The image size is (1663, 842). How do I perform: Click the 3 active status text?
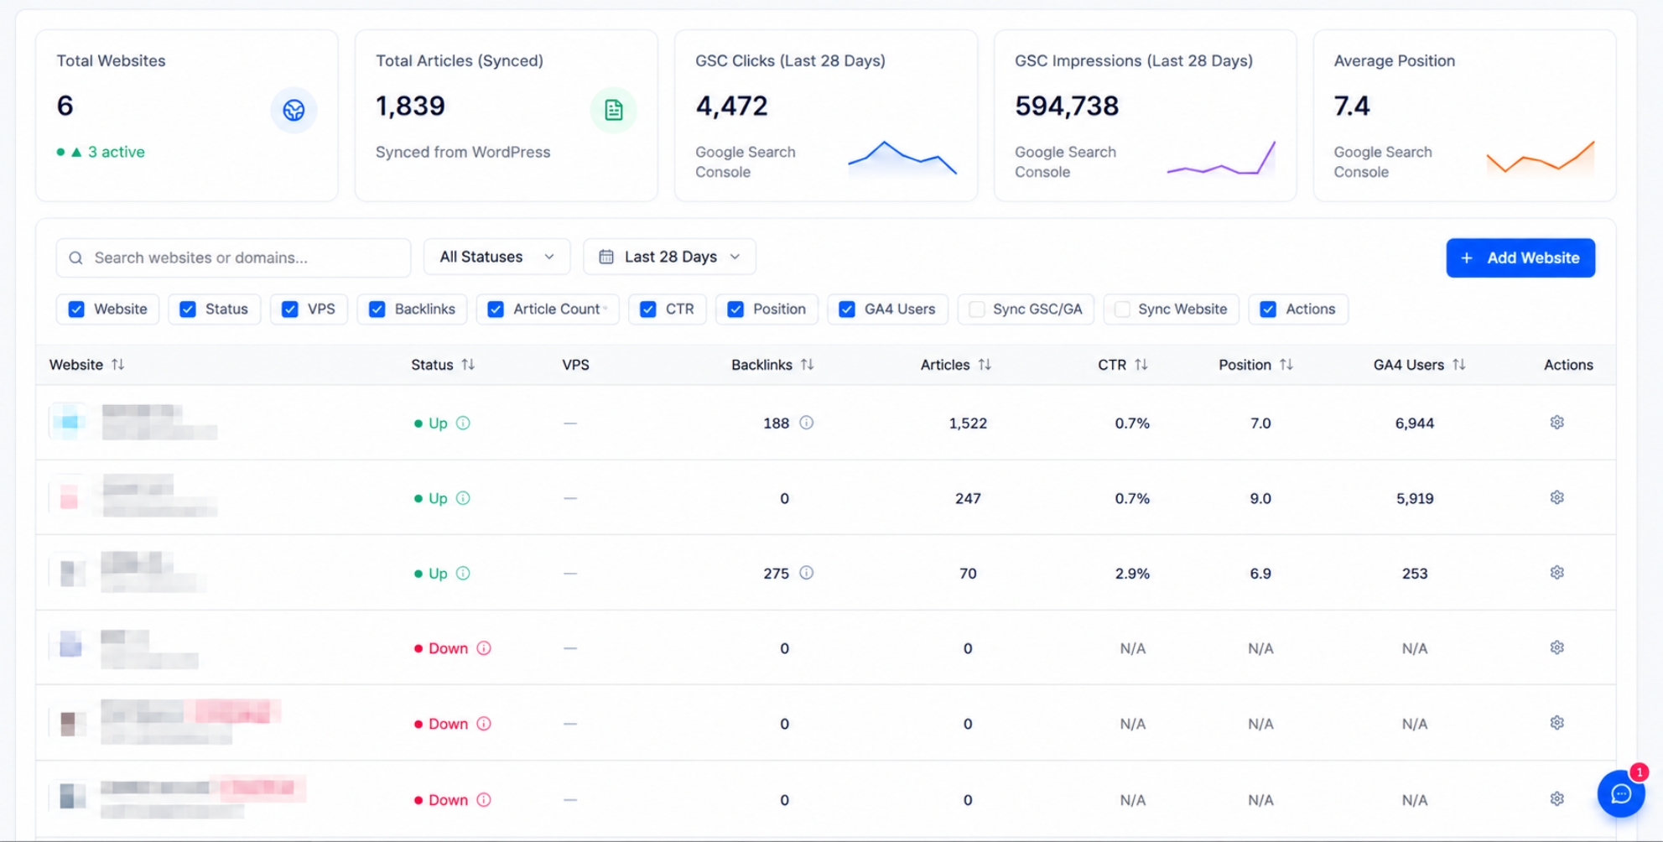[117, 152]
